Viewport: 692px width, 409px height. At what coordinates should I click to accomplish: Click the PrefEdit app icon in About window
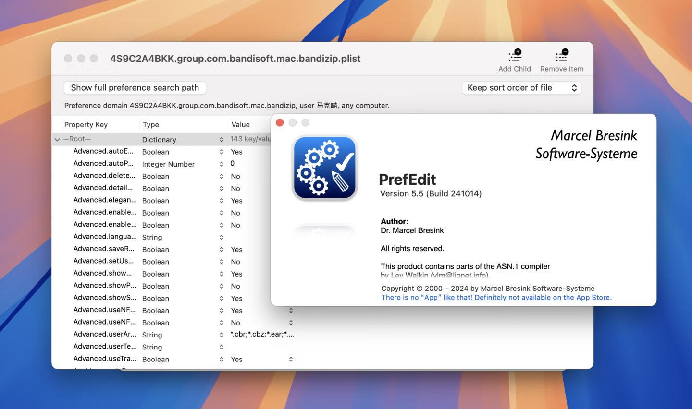tap(325, 168)
